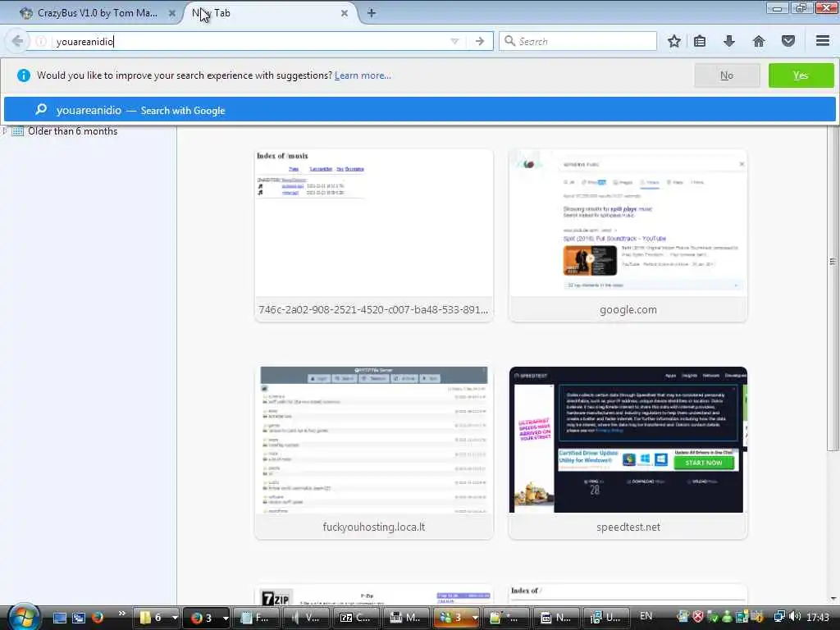
Task: Click the volume speaker tray icon
Action: 795,617
